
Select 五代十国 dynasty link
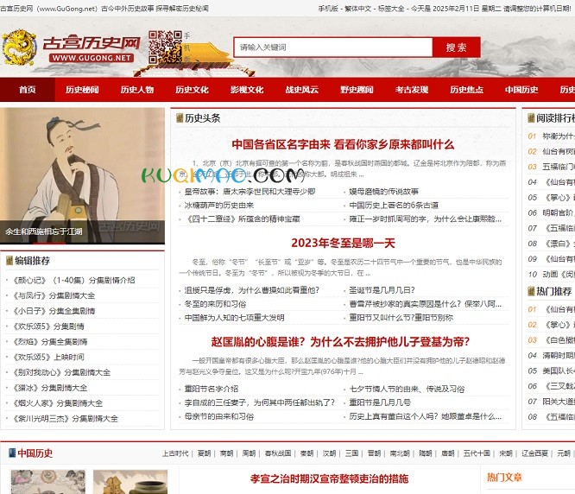click(x=477, y=453)
